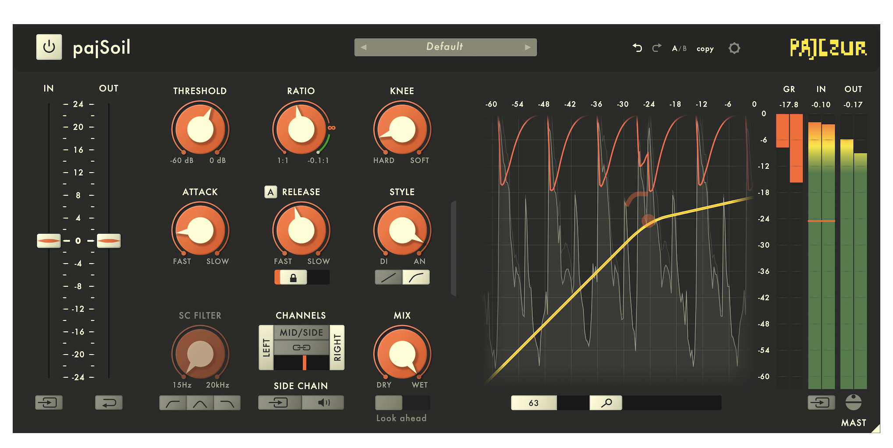Viewport: 893px width, 448px height.
Task: Toggle side chain listen speaker icon
Action: [323, 402]
